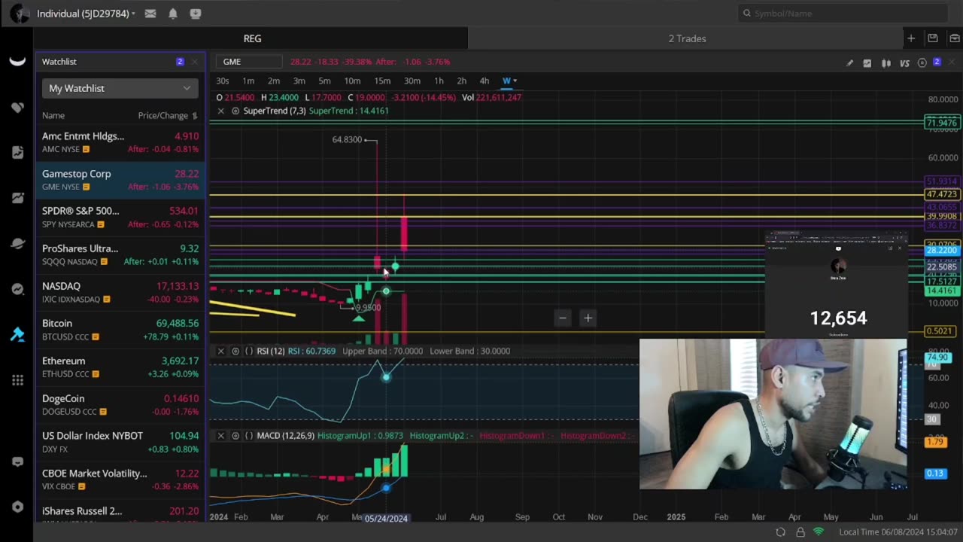This screenshot has width=963, height=542.
Task: Open the chat message icon in sidebar
Action: (x=17, y=462)
